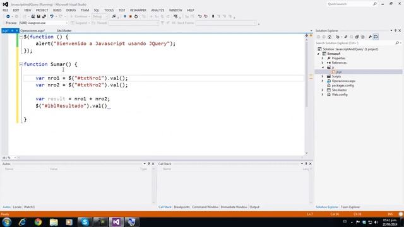This screenshot has width=404, height=227.
Task: Open the editor zoom percentage dropdown
Action: [x=15, y=158]
